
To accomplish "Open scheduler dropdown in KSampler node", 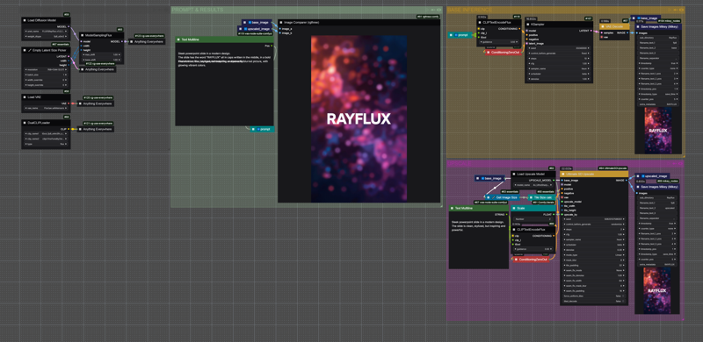I will [559, 74].
